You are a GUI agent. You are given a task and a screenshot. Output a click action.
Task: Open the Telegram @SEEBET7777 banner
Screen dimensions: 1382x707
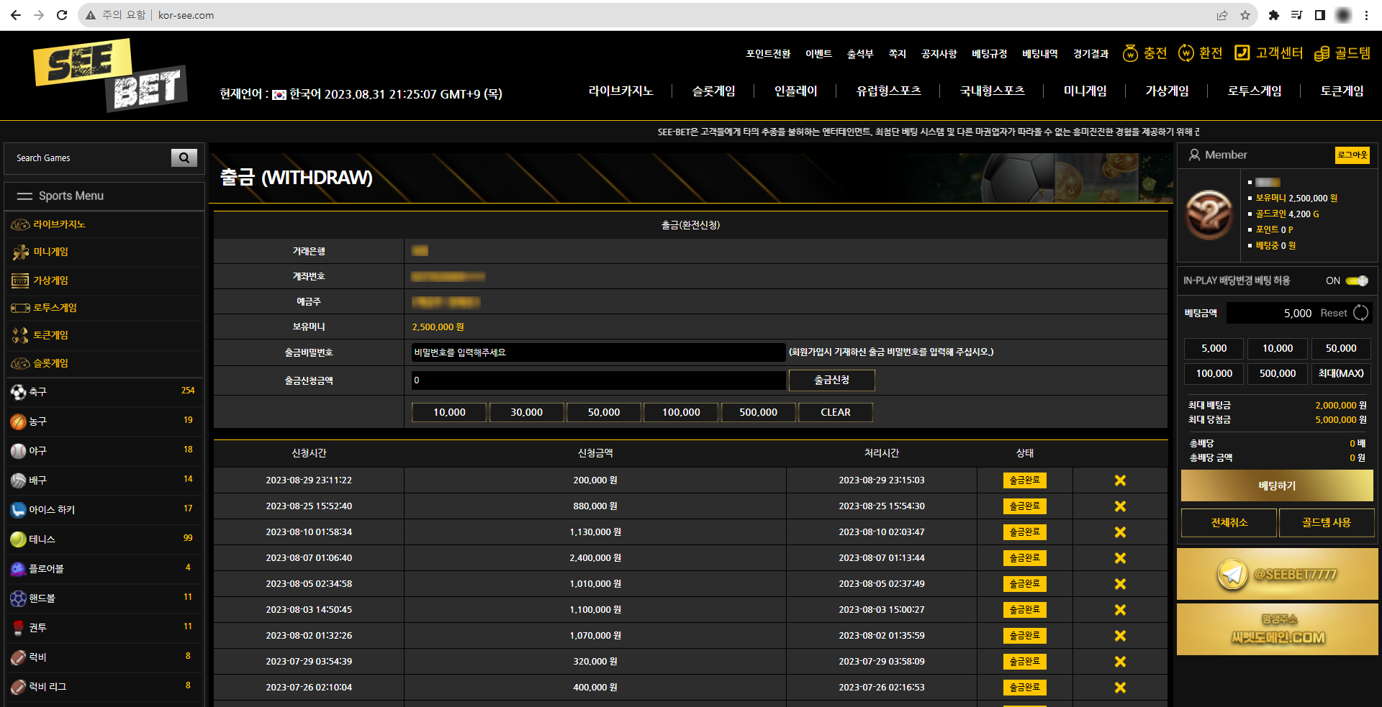tap(1277, 574)
